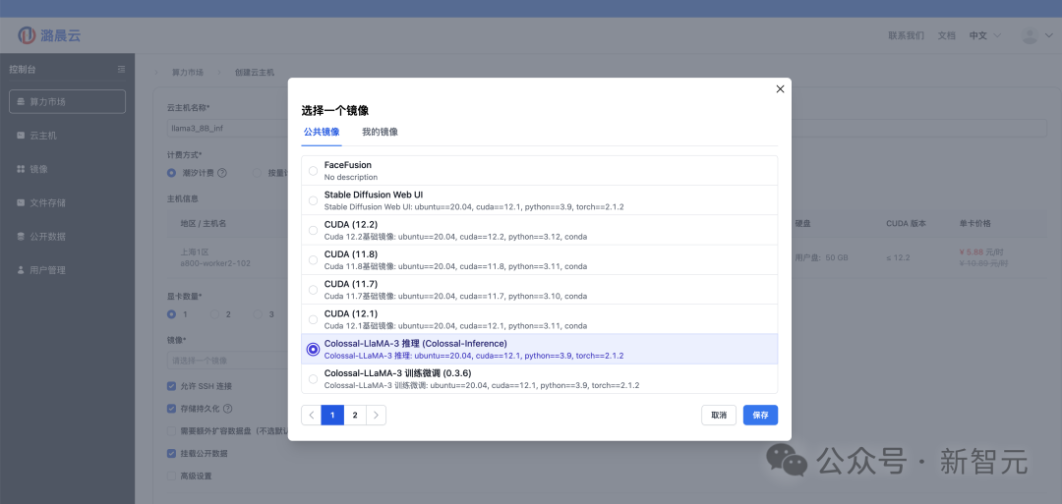This screenshot has height=504, width=1062.
Task: Click the FaceFusion row title text
Action: (347, 165)
